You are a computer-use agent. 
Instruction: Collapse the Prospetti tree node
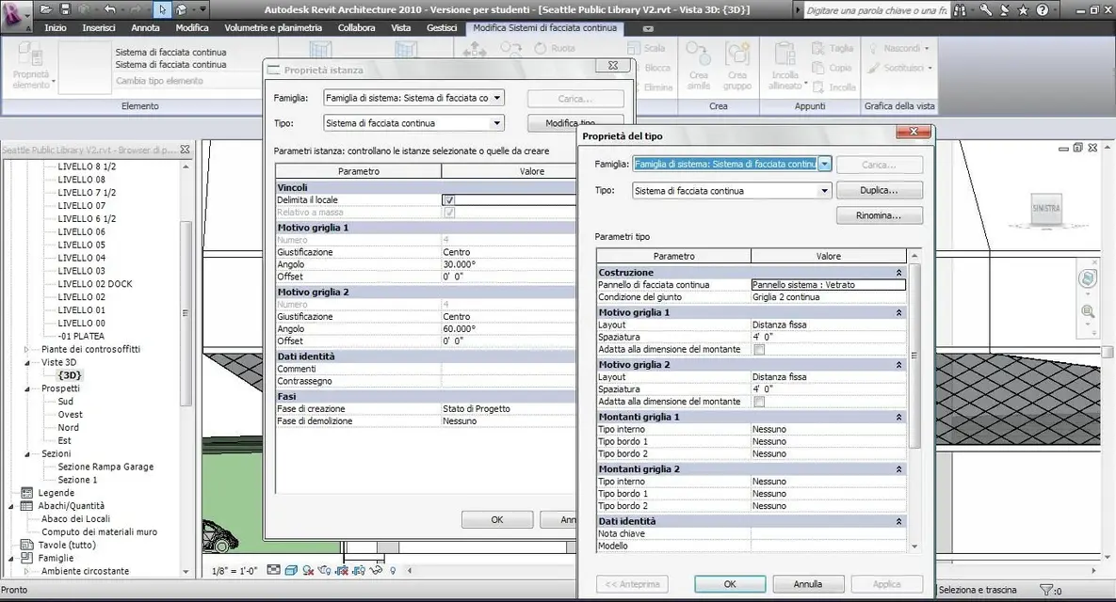[27, 388]
